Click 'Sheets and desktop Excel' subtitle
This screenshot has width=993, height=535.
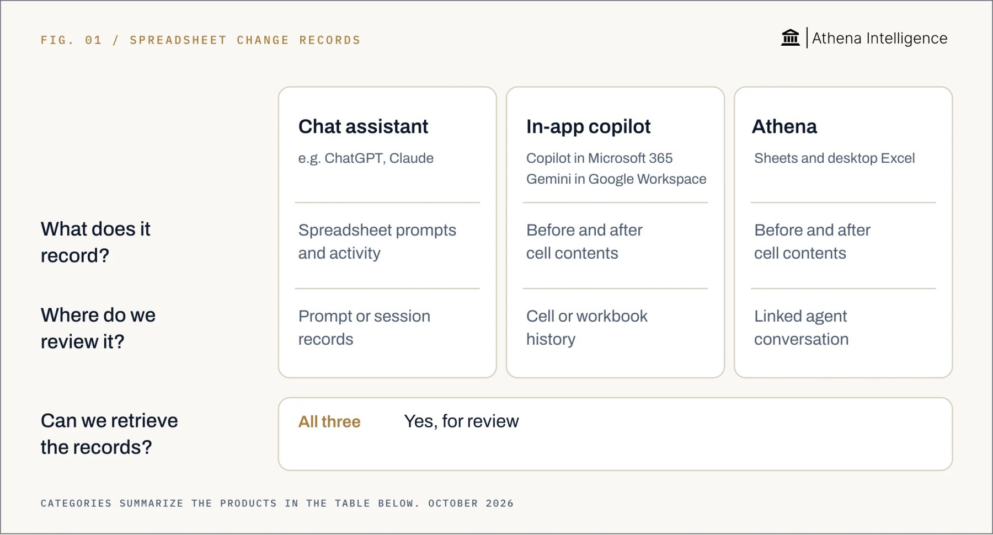point(834,158)
